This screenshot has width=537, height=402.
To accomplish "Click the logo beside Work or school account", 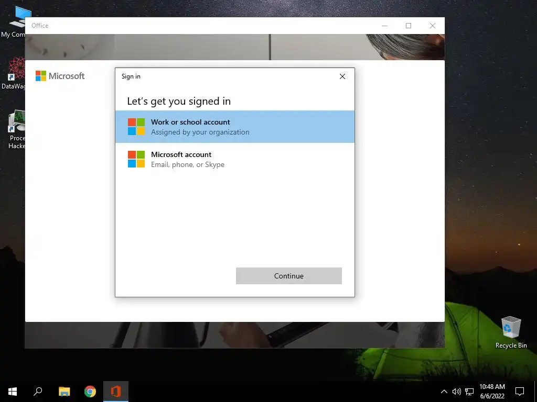I will click(136, 127).
